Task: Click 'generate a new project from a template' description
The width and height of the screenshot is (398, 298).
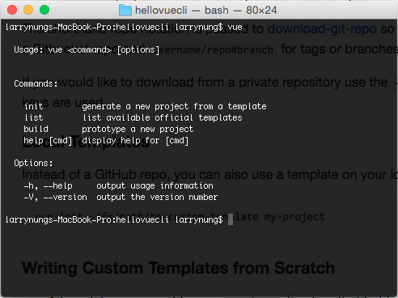Action: point(174,107)
